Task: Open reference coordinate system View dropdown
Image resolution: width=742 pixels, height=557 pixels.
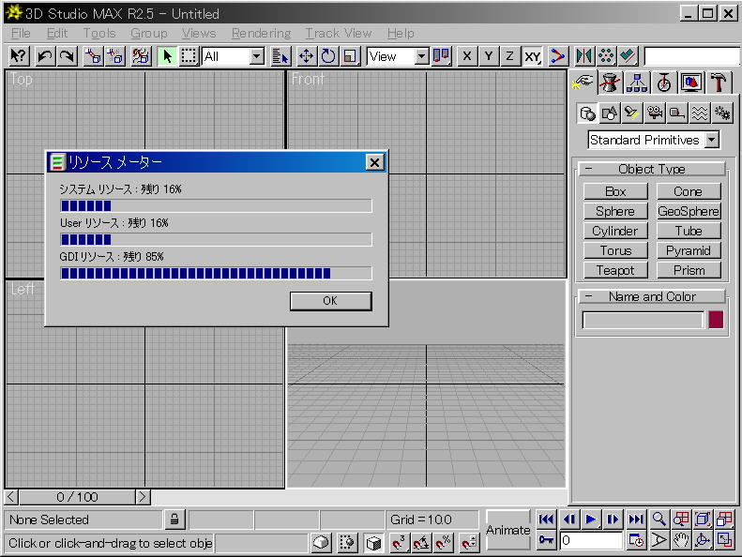Action: tap(421, 57)
